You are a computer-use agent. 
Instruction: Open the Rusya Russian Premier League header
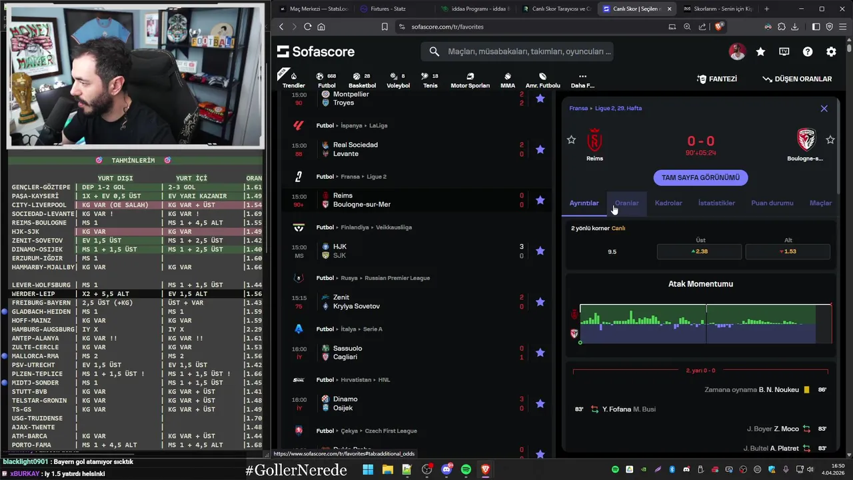[373, 278]
